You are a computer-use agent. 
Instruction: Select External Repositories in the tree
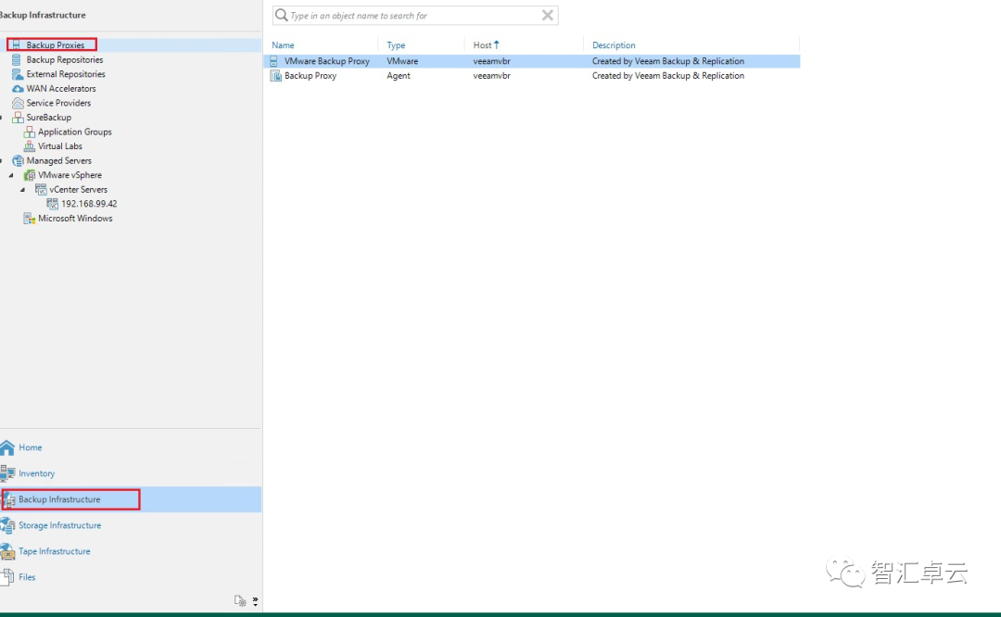click(x=66, y=74)
